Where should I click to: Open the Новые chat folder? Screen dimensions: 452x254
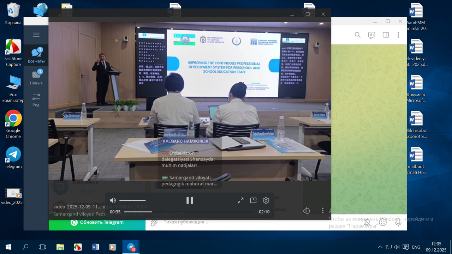(36, 77)
